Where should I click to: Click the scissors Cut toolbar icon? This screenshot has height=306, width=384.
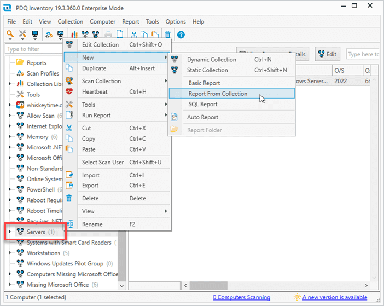(x=133, y=34)
